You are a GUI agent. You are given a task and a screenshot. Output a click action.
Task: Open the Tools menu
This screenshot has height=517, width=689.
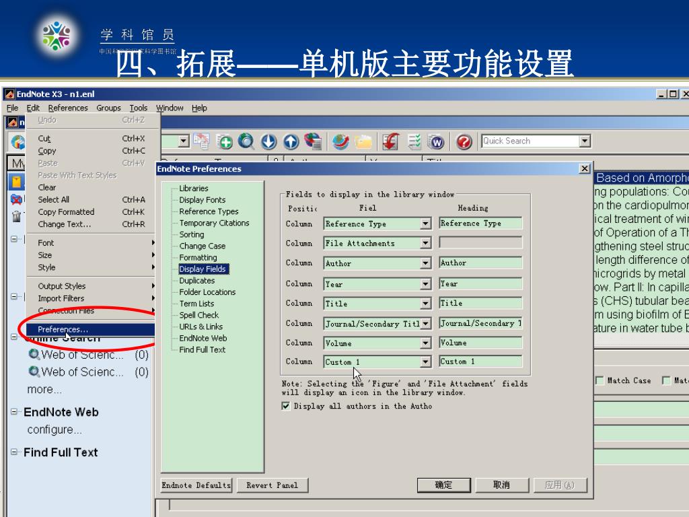[139, 108]
